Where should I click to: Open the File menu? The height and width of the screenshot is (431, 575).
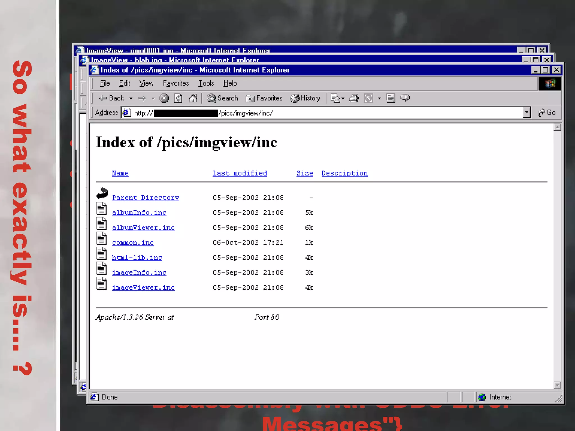(x=105, y=83)
